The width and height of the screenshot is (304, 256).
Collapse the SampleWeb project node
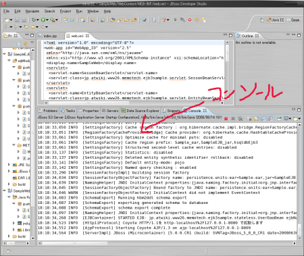point(4,190)
